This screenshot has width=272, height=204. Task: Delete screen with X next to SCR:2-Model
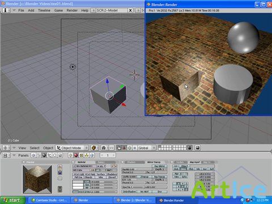click(x=130, y=10)
